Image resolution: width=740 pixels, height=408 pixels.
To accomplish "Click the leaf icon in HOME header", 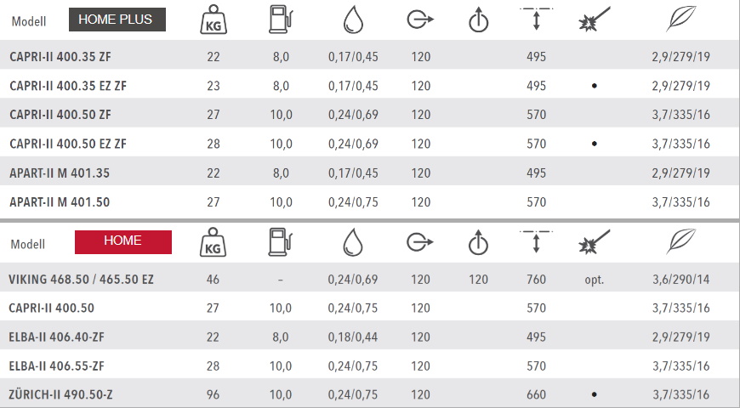I will point(681,241).
